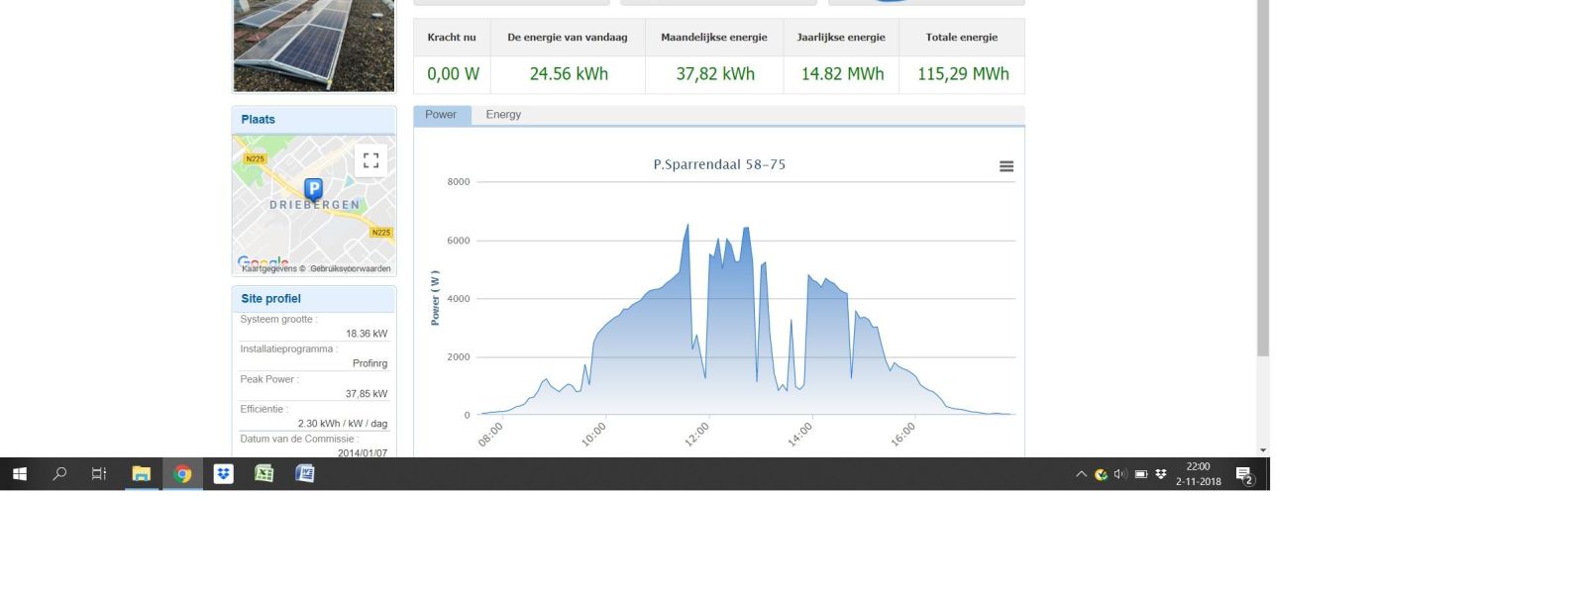Open the Gebruiksvoorwaarden link on map
Screen dimensions: 1585x594
[351, 268]
